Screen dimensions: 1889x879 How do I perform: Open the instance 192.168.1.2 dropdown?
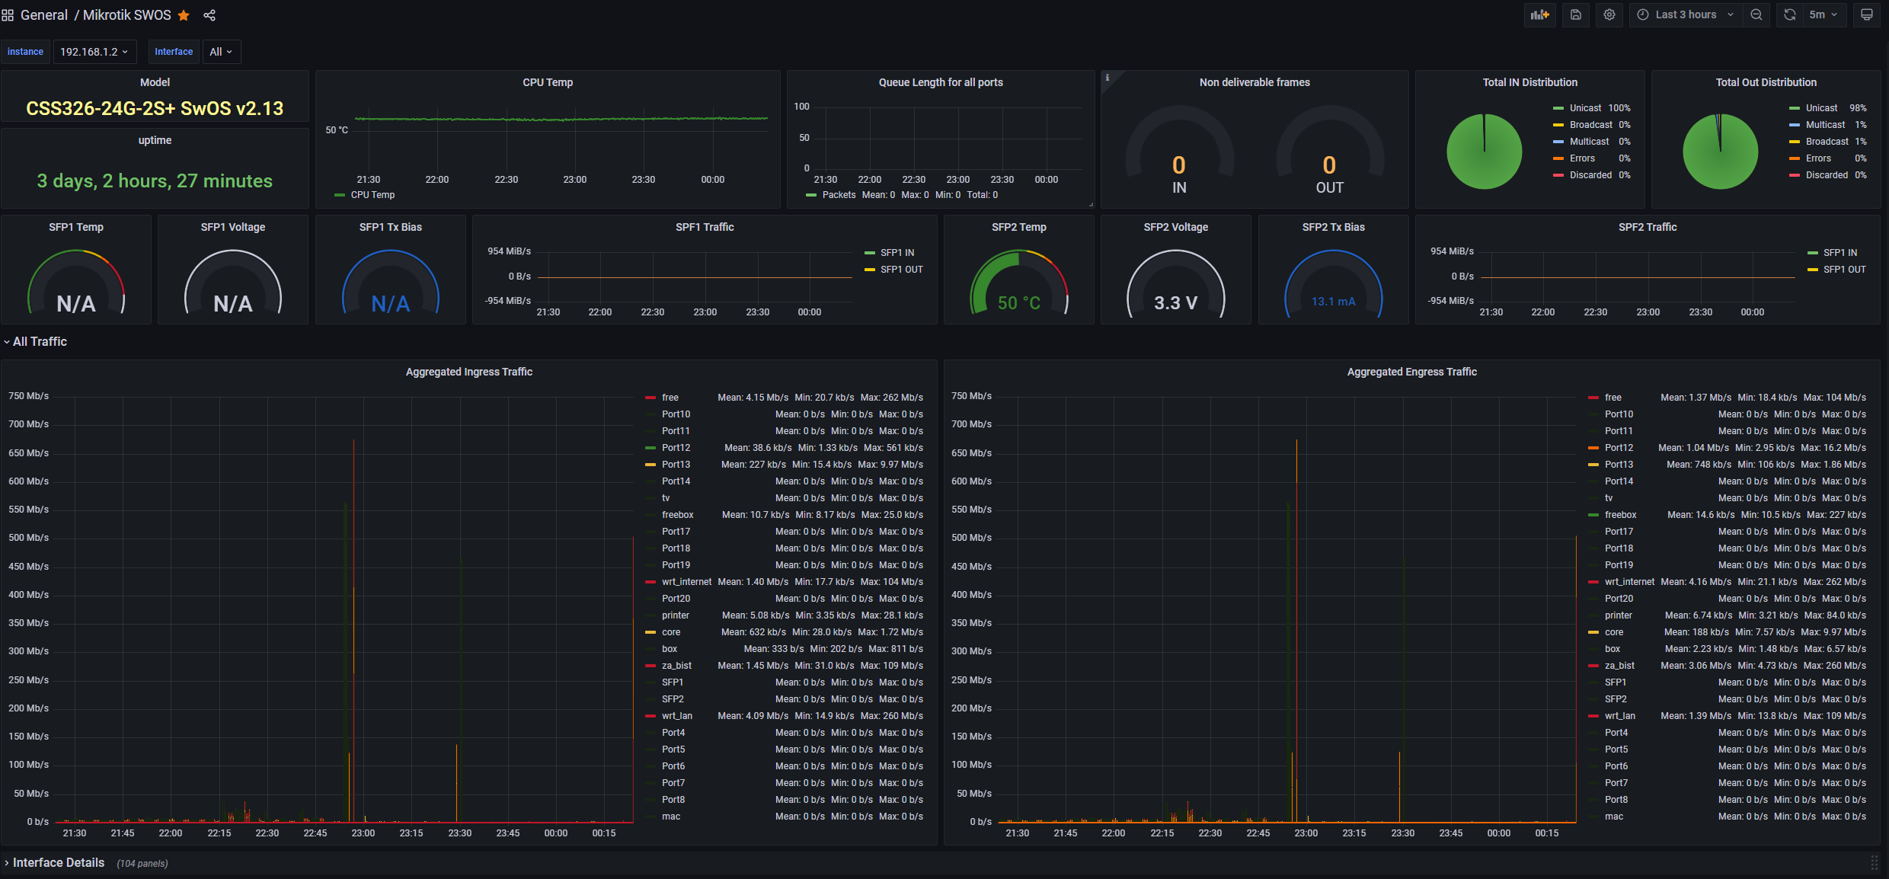(94, 52)
